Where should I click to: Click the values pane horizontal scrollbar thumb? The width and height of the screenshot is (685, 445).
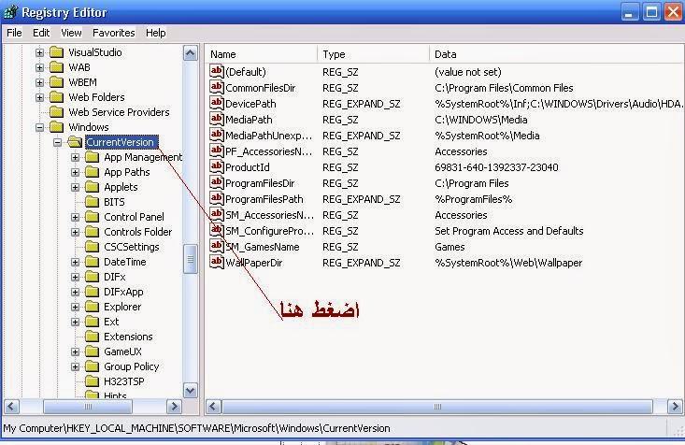coord(437,407)
